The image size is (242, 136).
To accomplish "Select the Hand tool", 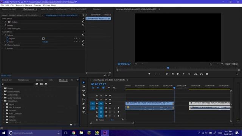I will [84, 108].
